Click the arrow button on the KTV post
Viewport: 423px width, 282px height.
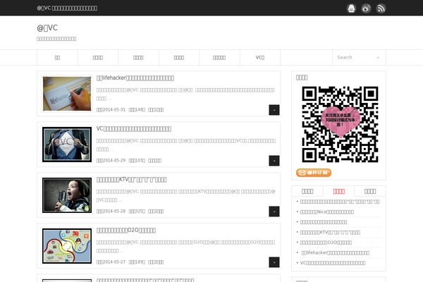pyautogui.click(x=274, y=211)
